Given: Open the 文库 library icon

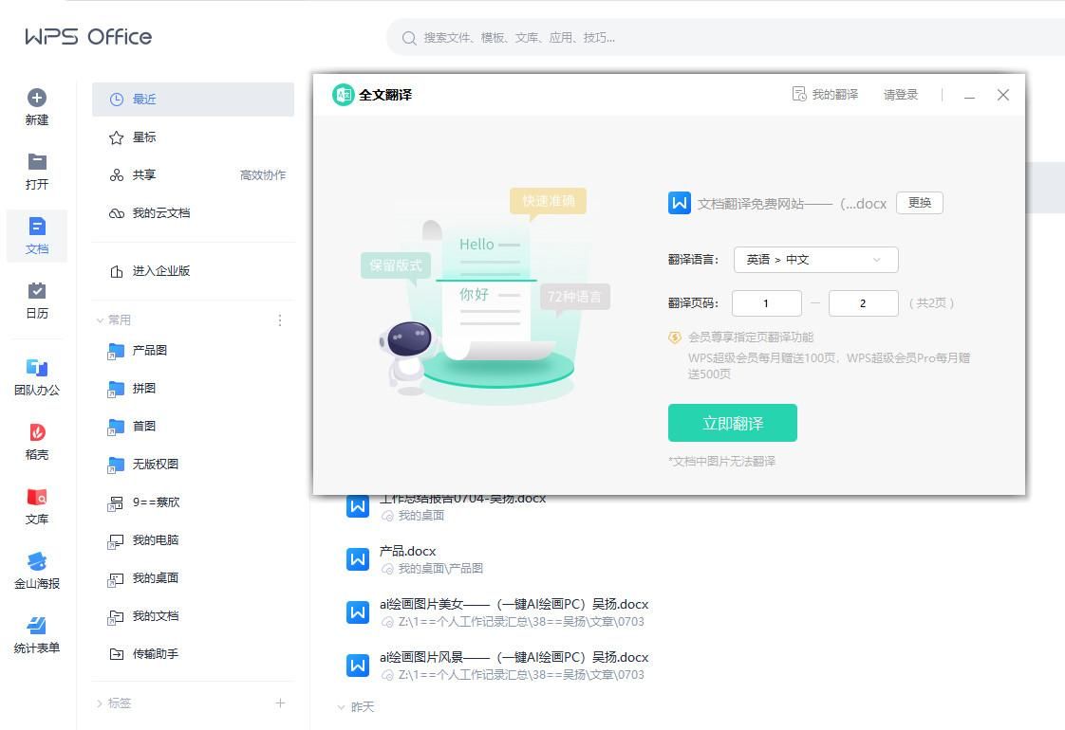Looking at the screenshot, I should point(37,497).
